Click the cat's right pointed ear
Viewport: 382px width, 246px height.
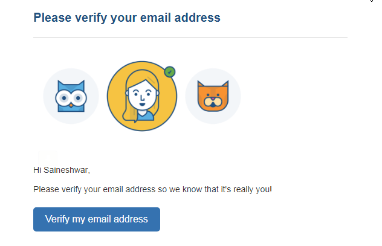pos(224,85)
